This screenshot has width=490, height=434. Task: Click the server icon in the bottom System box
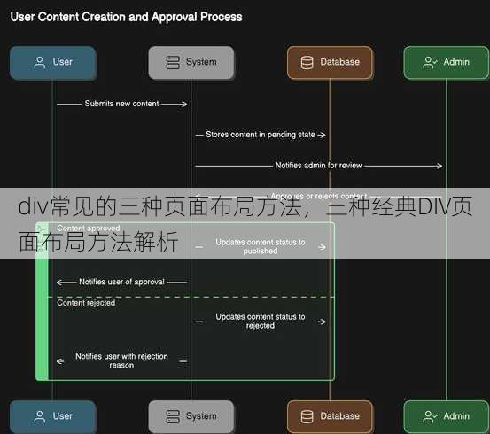point(173,416)
